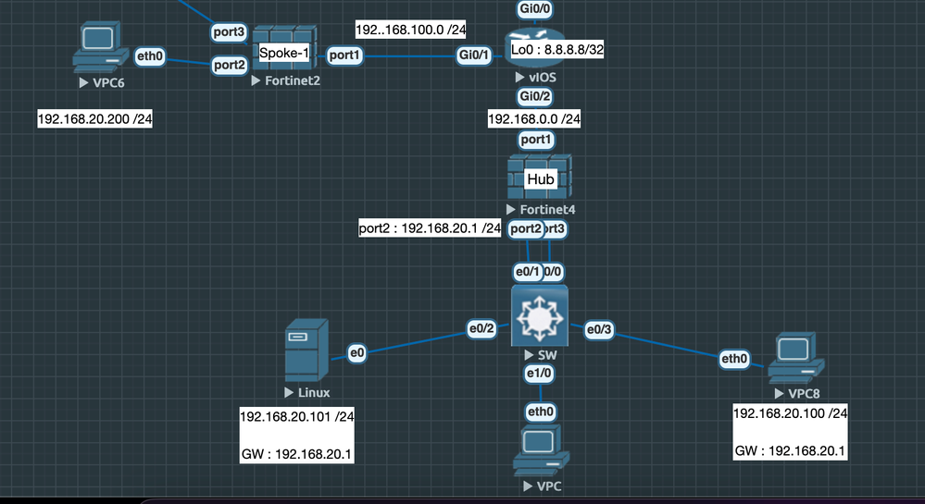Click the Gi0/0 interface label

pos(535,8)
